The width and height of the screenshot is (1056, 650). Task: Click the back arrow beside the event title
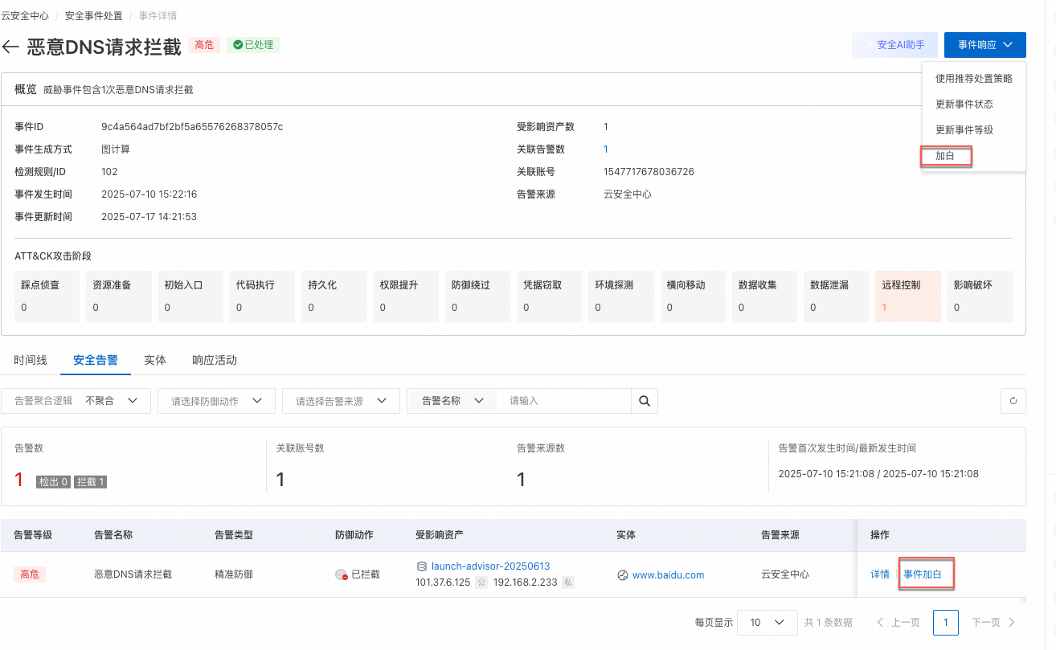coord(10,47)
